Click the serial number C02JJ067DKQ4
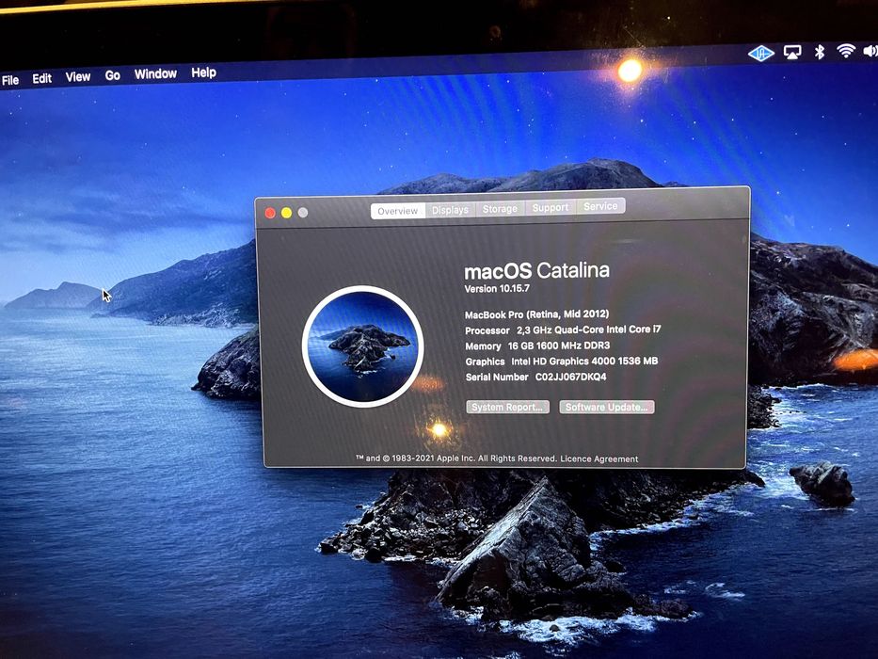 pos(570,377)
